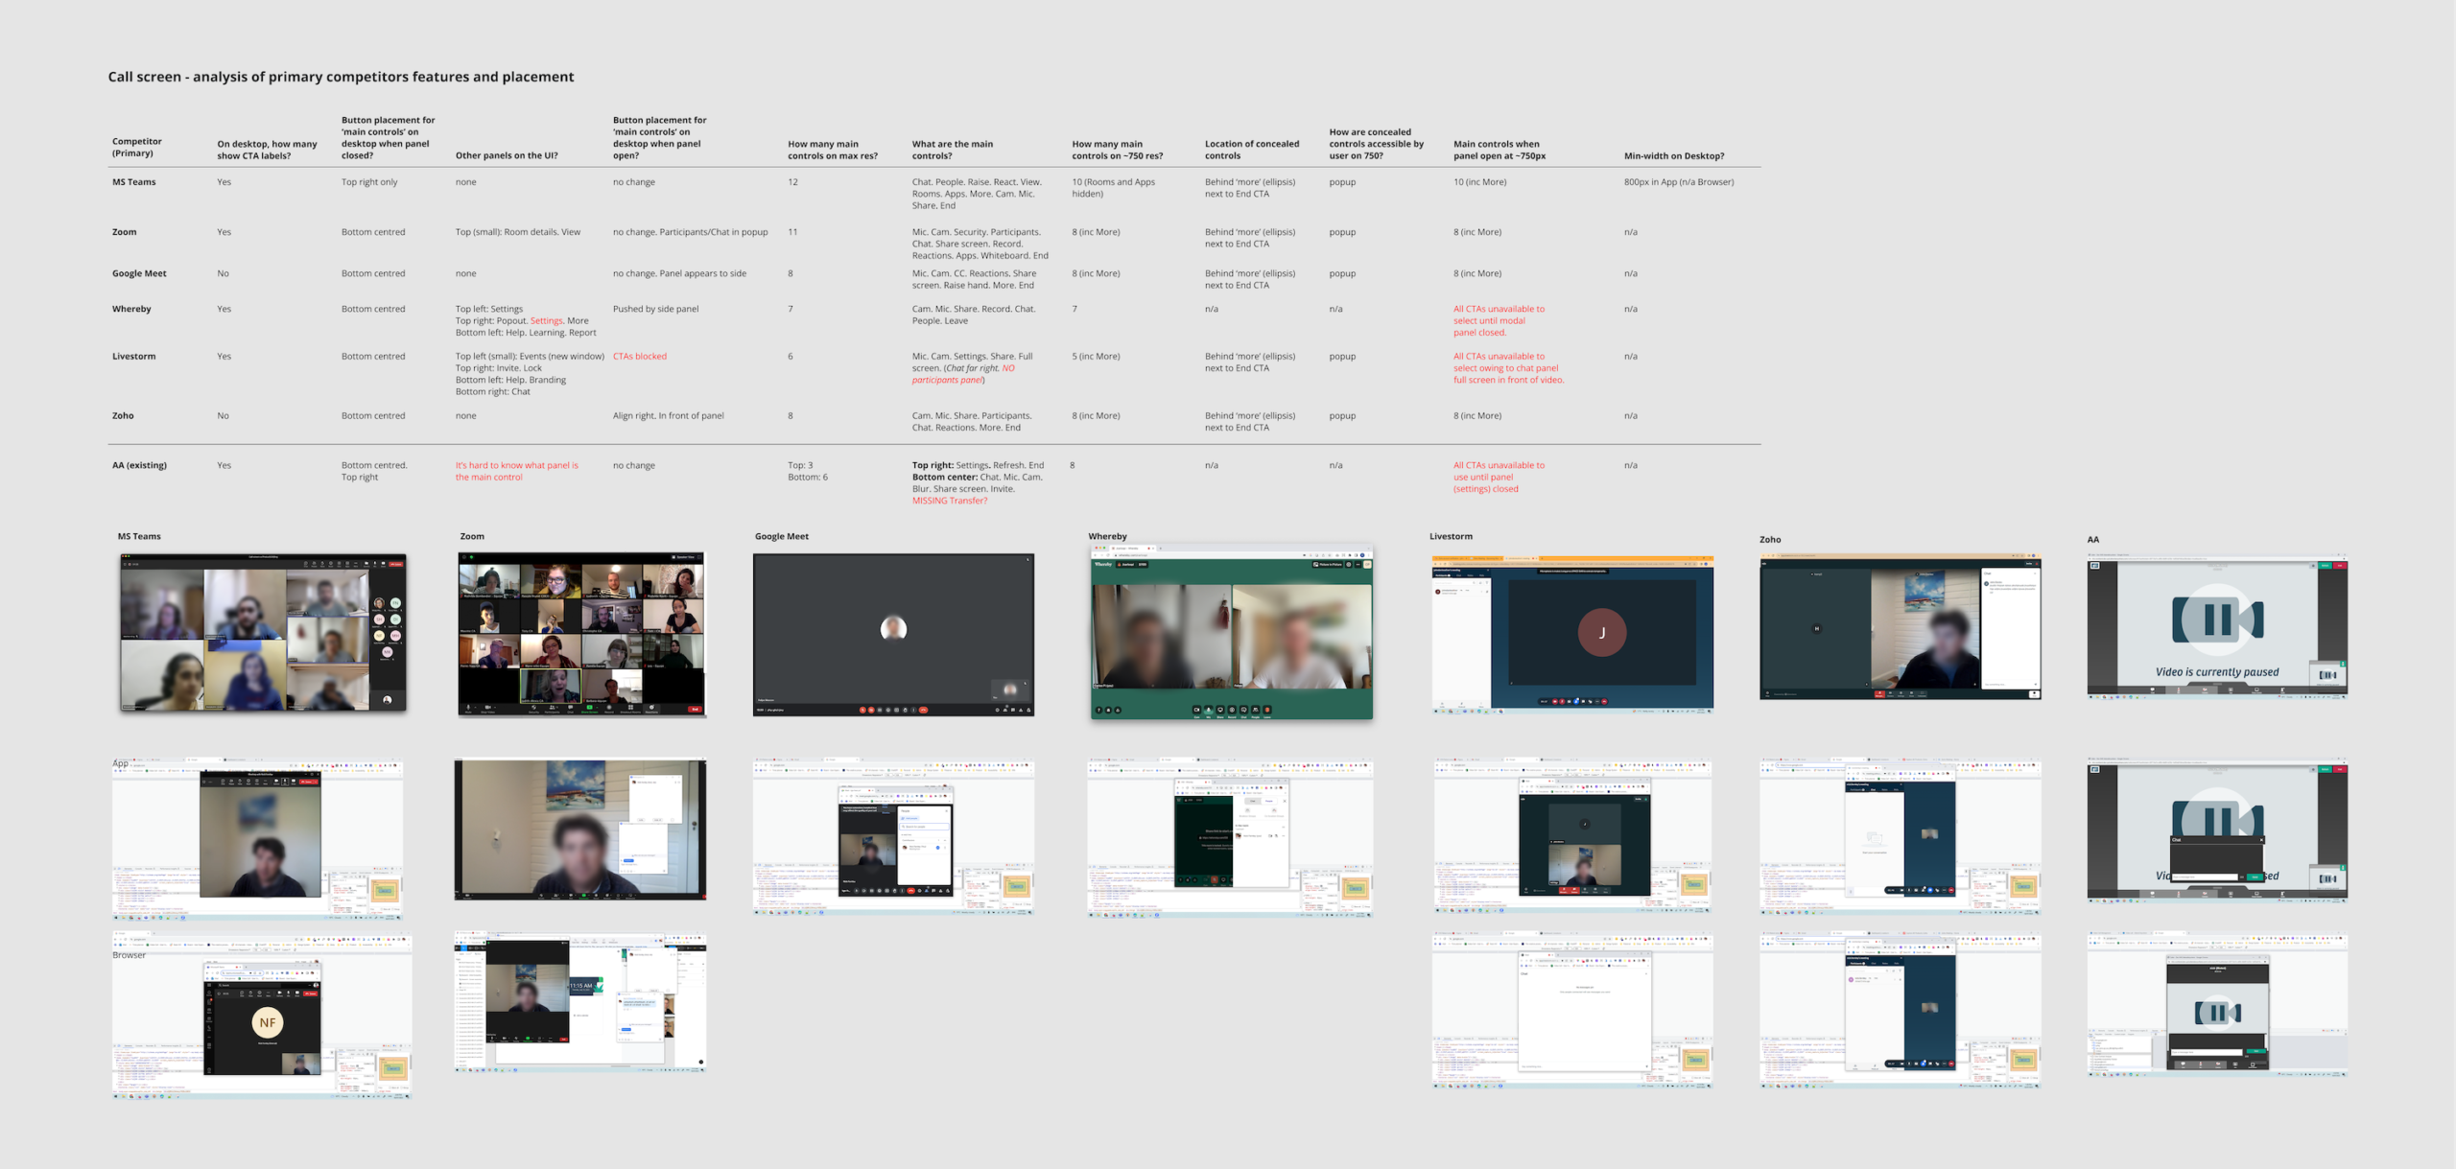Open the first AA 'Video is currently paused' screenshot
The width and height of the screenshot is (2456, 1169).
(x=2217, y=627)
